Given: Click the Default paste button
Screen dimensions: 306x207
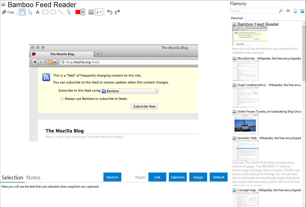Looking at the screenshot, I should [x=219, y=177].
